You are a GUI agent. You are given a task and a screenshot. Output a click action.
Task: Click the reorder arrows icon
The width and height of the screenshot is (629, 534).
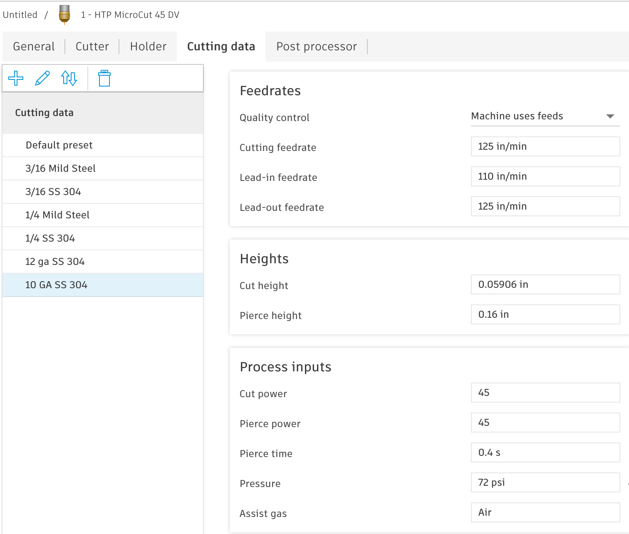pos(69,78)
